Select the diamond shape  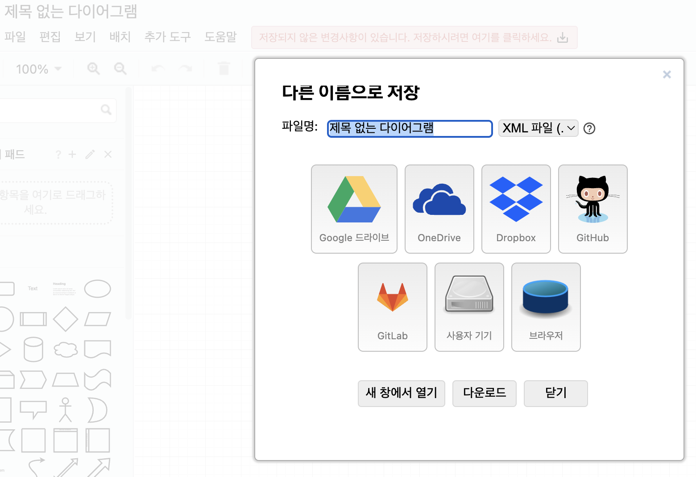click(66, 319)
